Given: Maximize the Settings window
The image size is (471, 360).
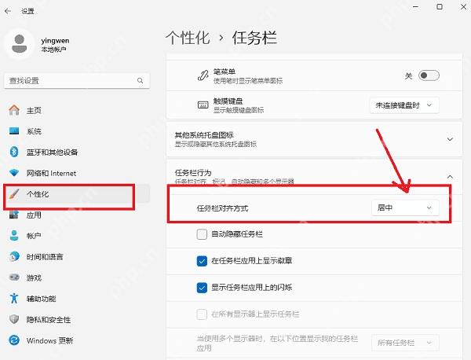Looking at the screenshot, I should pyautogui.click(x=440, y=6).
